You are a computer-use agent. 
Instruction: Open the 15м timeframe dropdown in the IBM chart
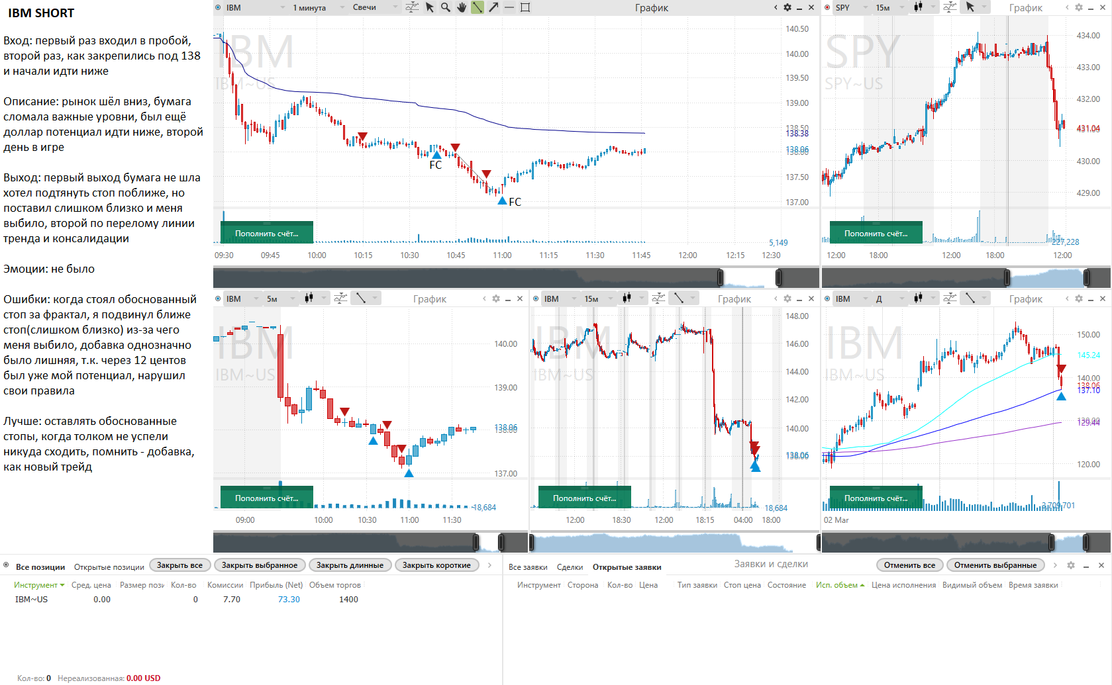click(597, 298)
